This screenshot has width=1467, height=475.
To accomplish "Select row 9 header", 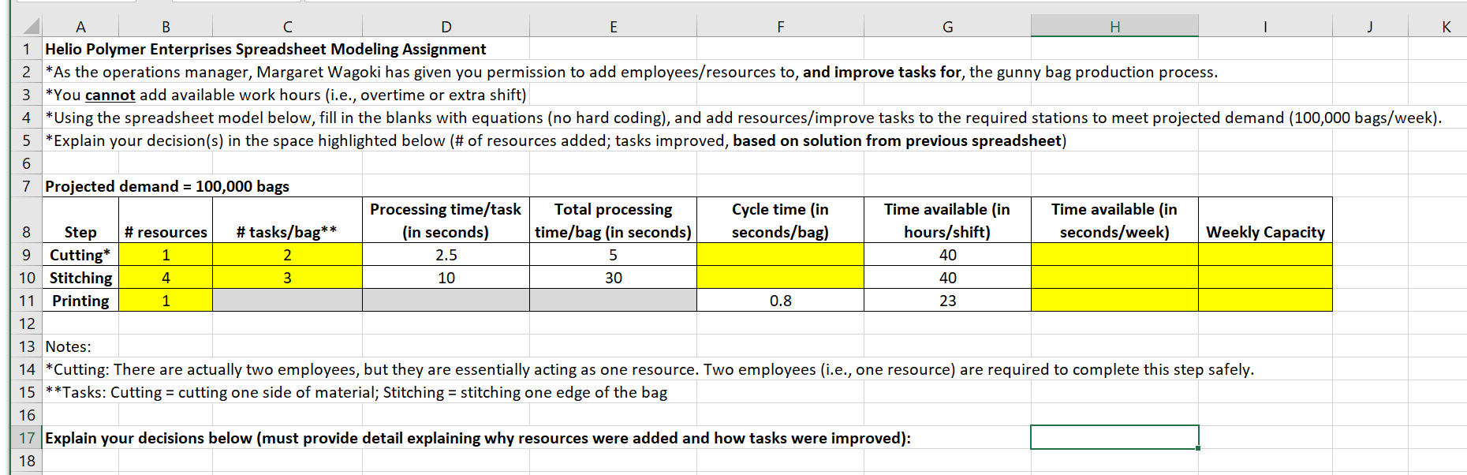I will point(27,255).
